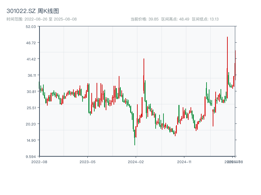Image resolution: width=261 pixels, height=195 pixels.
Task: Click y-axis value 25.51
Action: pyautogui.click(x=31, y=108)
